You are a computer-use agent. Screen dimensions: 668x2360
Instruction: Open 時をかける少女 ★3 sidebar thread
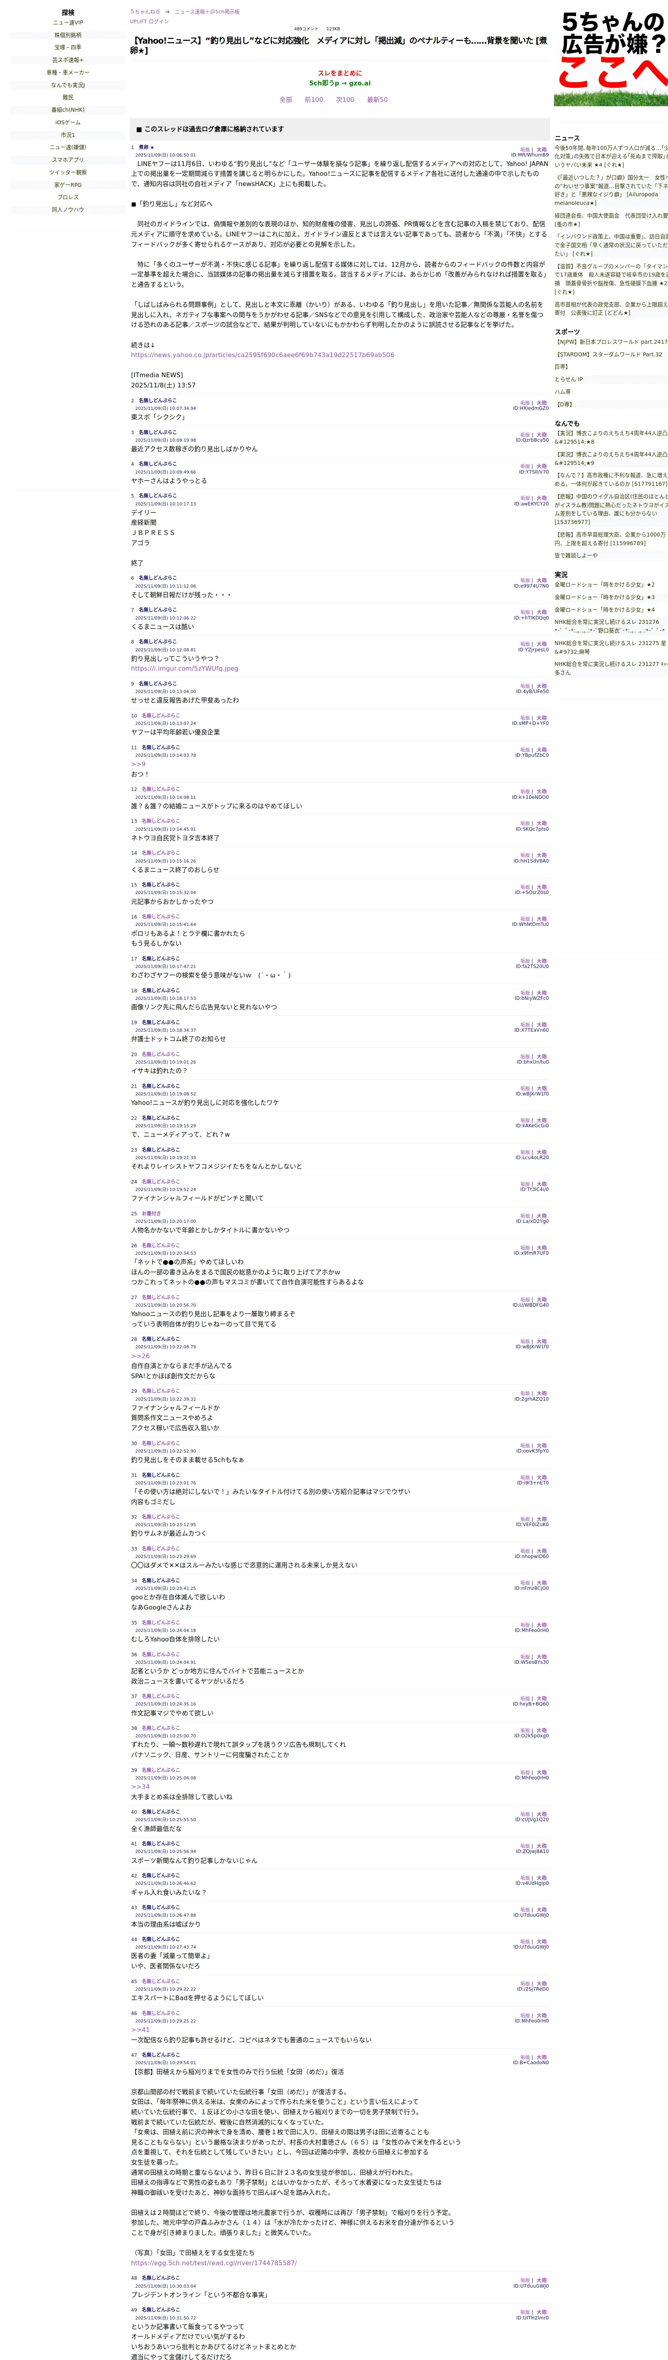click(x=605, y=597)
